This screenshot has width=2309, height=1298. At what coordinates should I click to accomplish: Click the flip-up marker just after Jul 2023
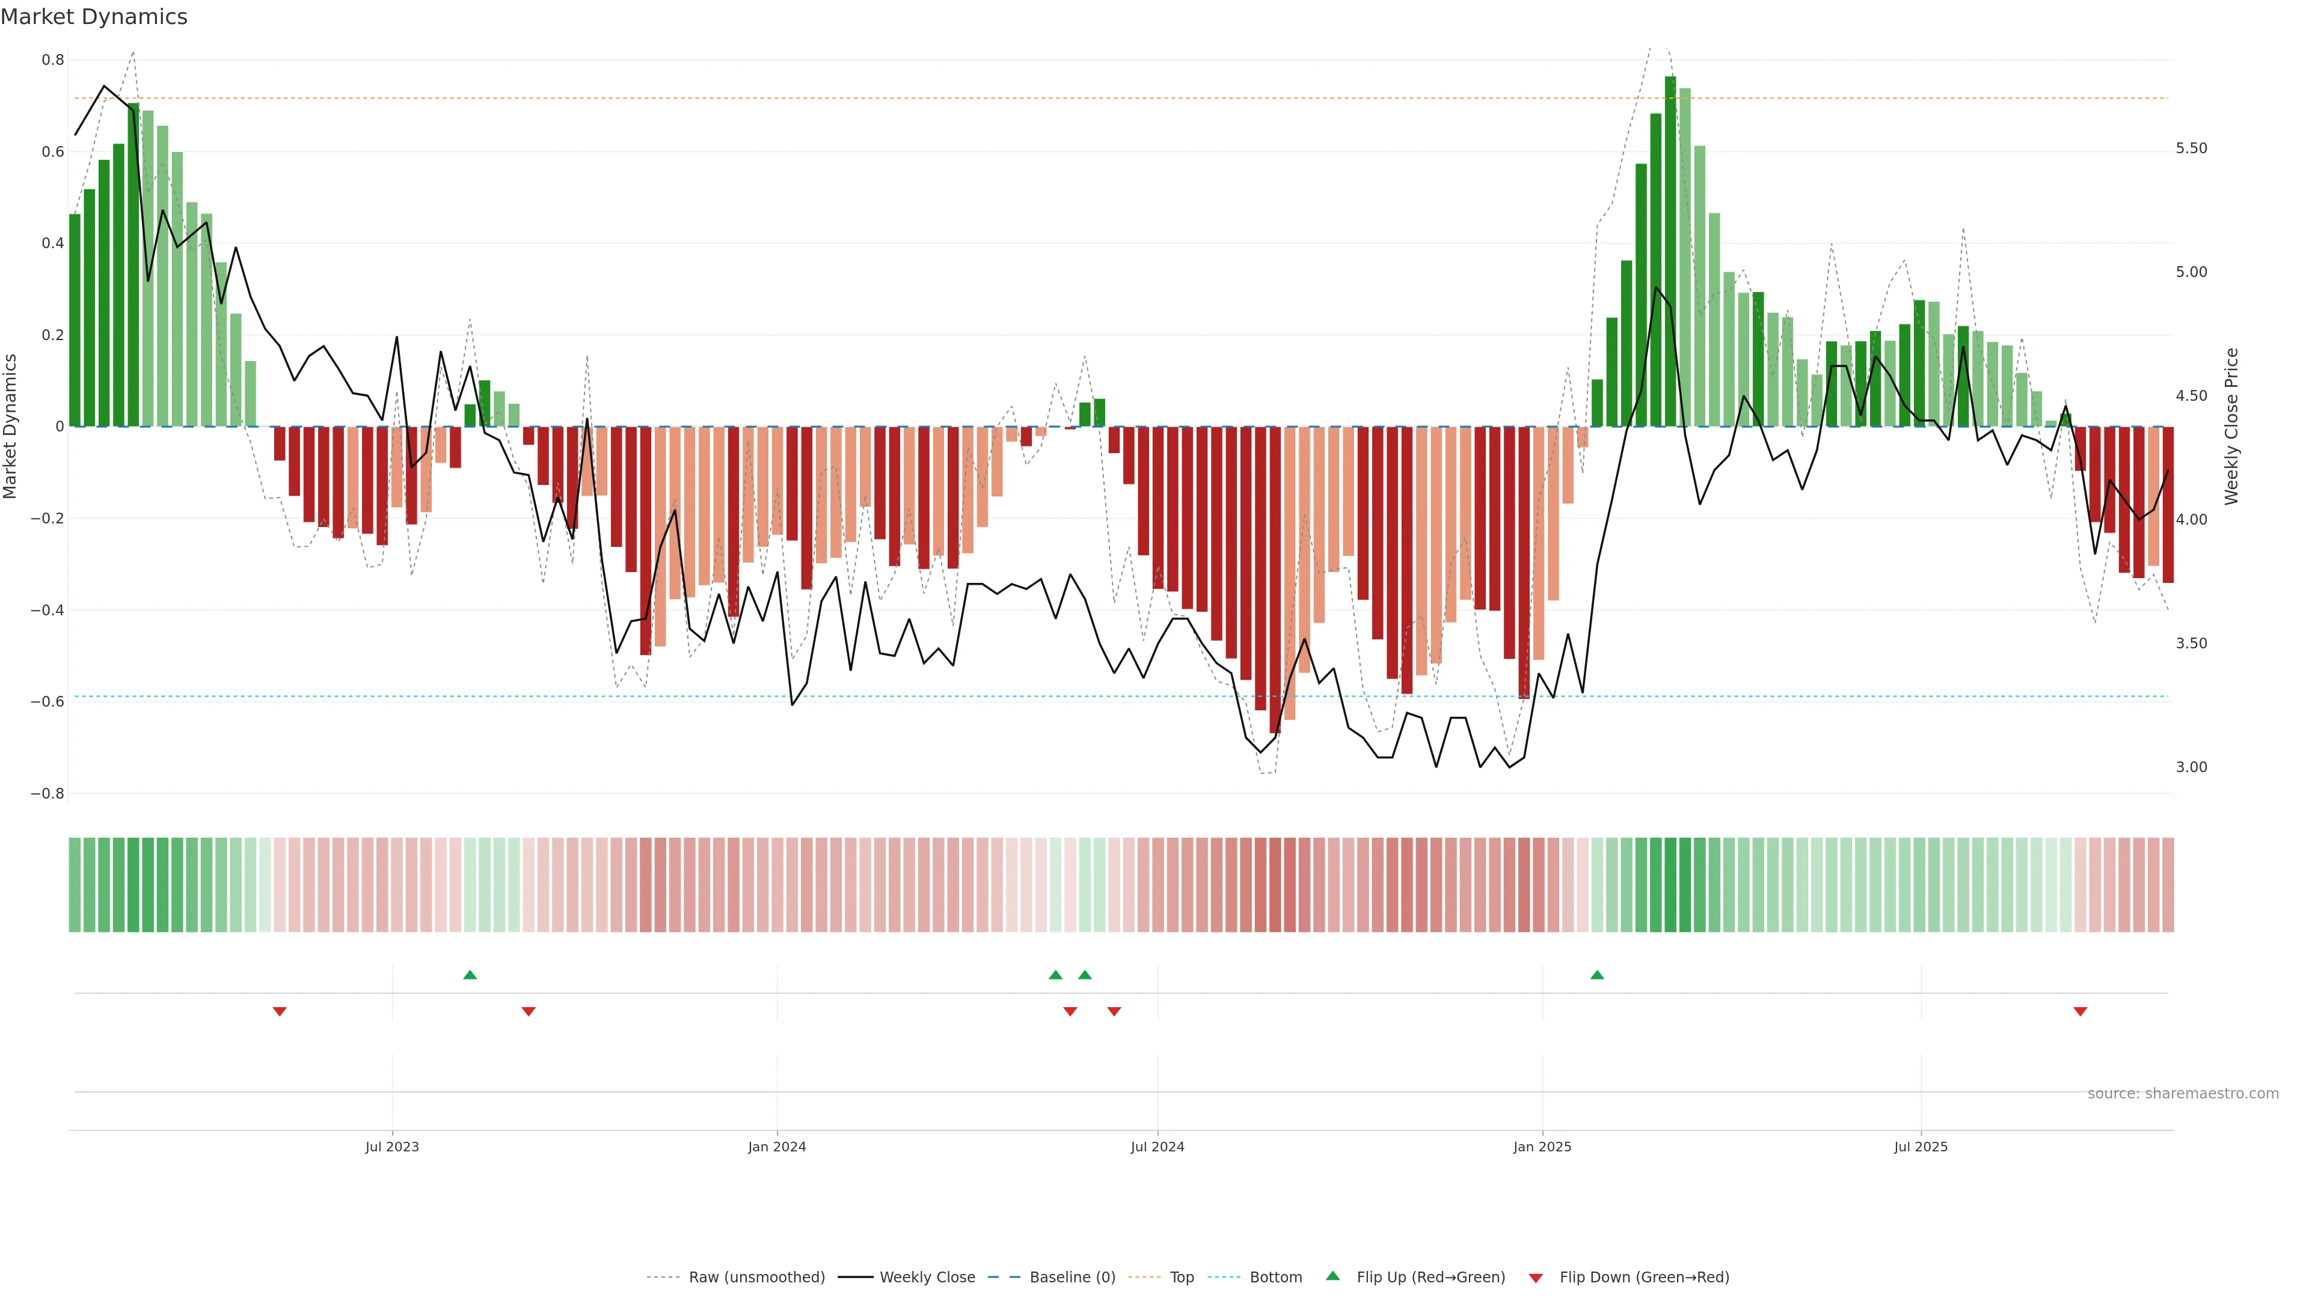[x=470, y=975]
